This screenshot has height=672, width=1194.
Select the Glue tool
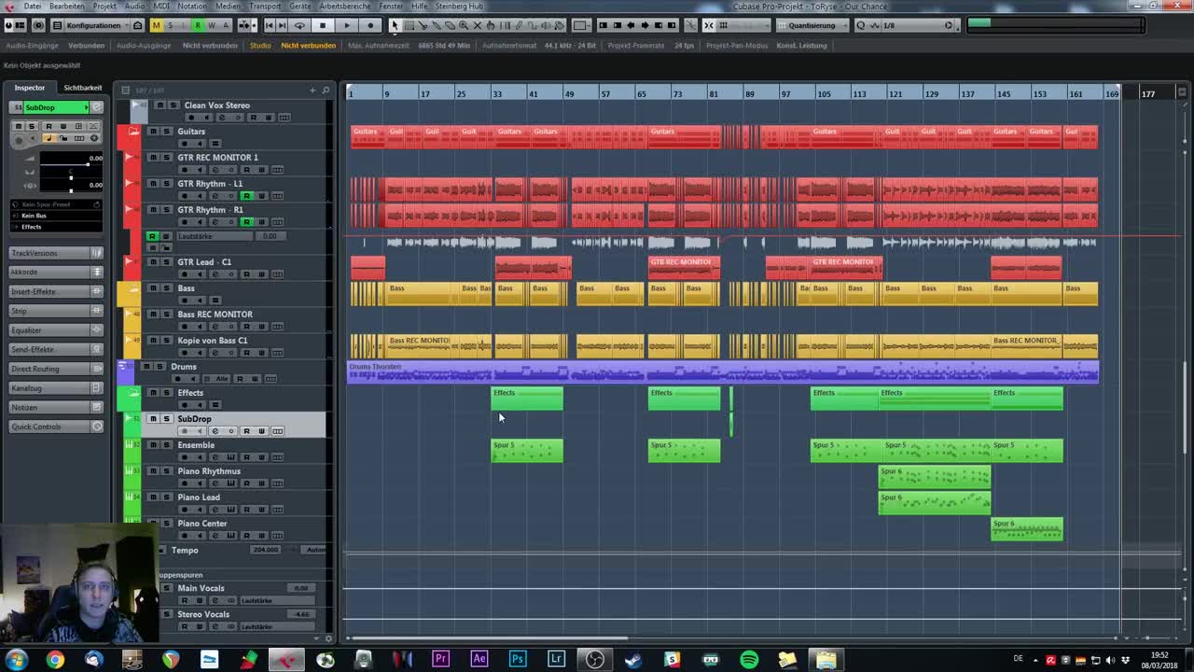(x=436, y=25)
